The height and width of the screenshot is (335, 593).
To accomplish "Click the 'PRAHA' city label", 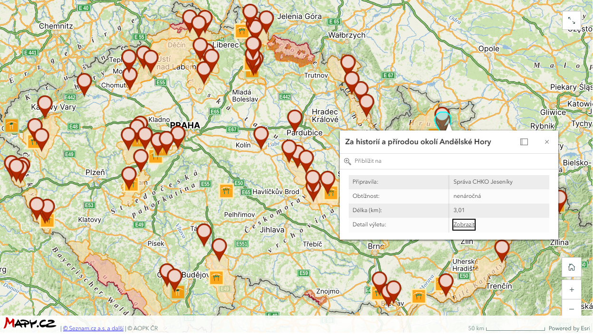I will tap(185, 125).
